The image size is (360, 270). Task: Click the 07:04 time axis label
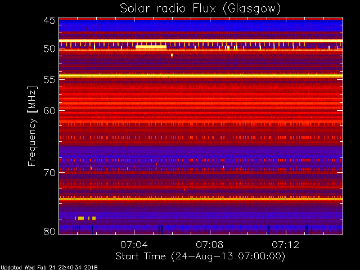pyautogui.click(x=134, y=245)
